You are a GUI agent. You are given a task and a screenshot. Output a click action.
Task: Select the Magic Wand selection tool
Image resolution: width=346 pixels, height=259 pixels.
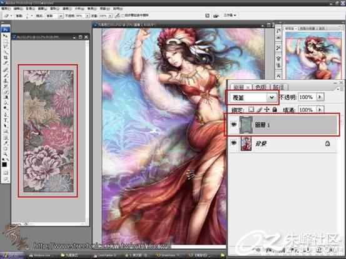coord(5,52)
